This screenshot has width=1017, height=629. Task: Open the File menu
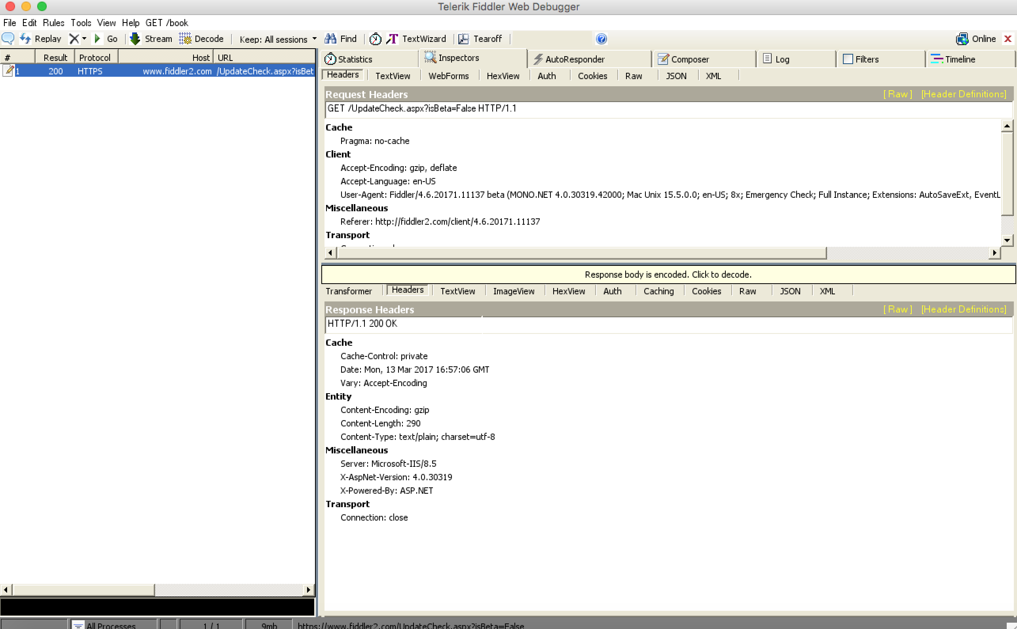click(x=9, y=23)
